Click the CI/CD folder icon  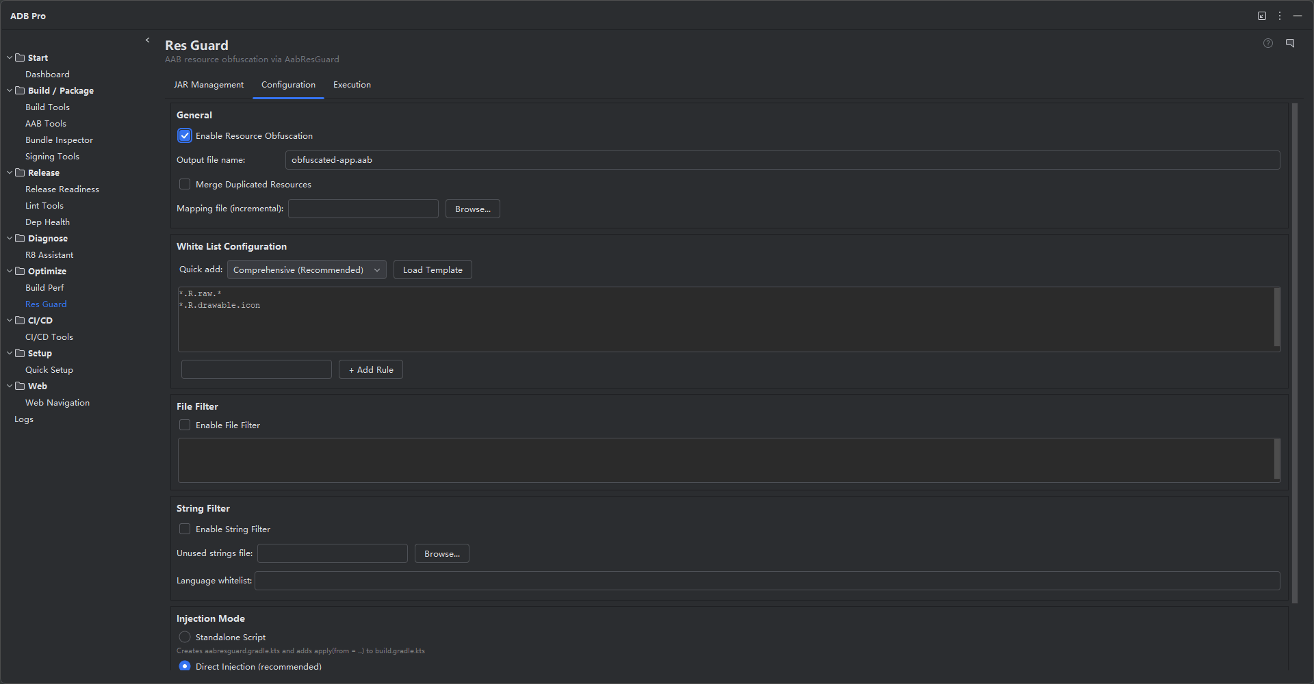[x=20, y=320]
